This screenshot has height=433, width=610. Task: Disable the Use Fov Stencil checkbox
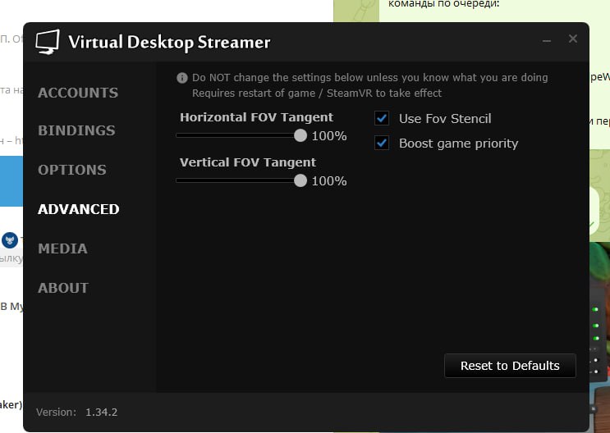[x=382, y=118]
